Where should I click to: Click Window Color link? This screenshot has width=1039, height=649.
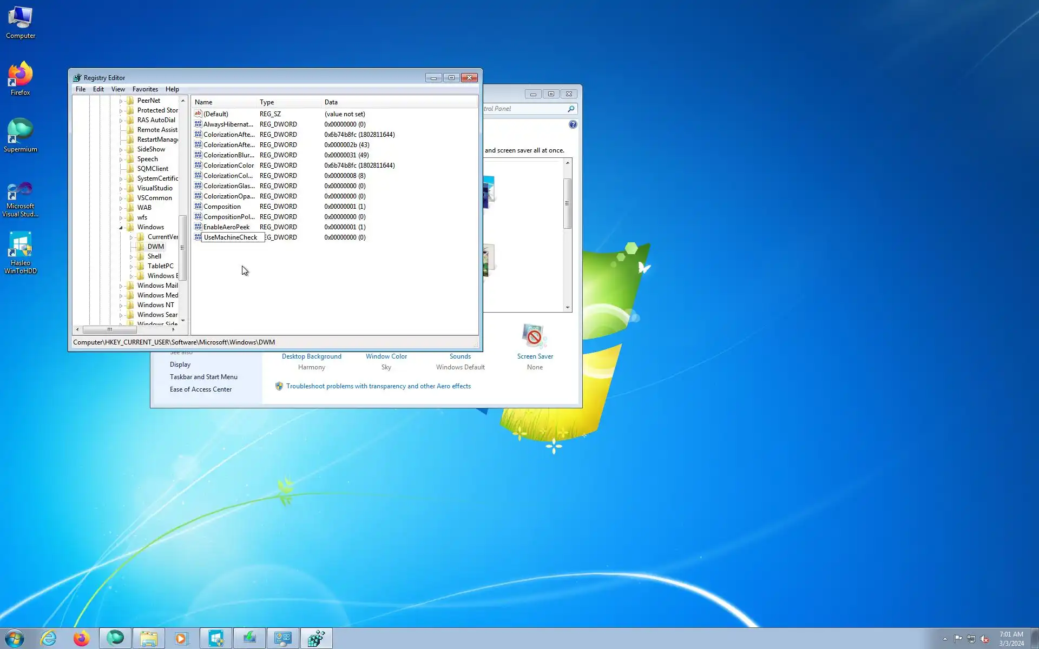coord(386,356)
